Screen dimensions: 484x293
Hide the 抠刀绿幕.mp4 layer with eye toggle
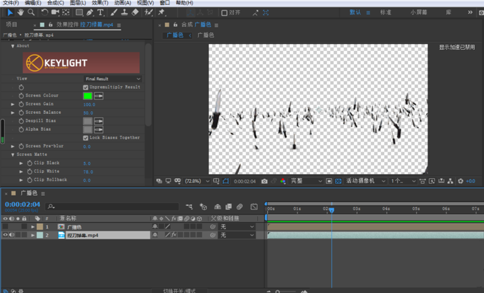click(5, 235)
